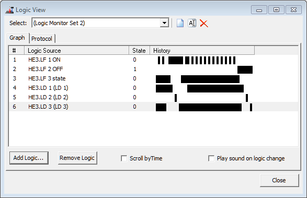The height and width of the screenshot is (198, 307).
Task: Click the history graph of HE3.LD 3 row
Action: point(204,108)
